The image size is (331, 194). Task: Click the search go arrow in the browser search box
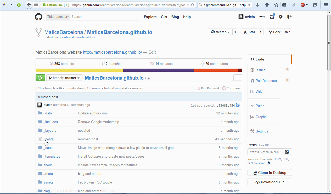(x=249, y=5)
